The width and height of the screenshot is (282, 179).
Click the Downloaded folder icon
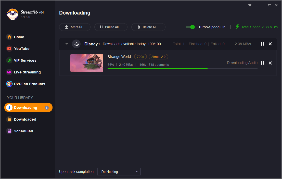(9, 119)
